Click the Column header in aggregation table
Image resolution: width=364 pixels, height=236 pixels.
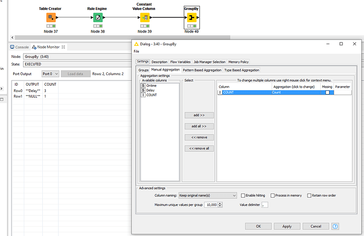tap(244, 87)
